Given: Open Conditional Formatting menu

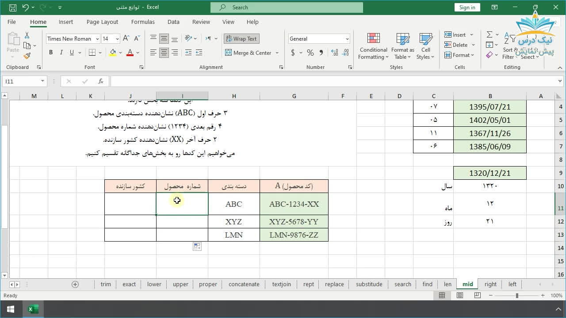Looking at the screenshot, I should pyautogui.click(x=373, y=46).
